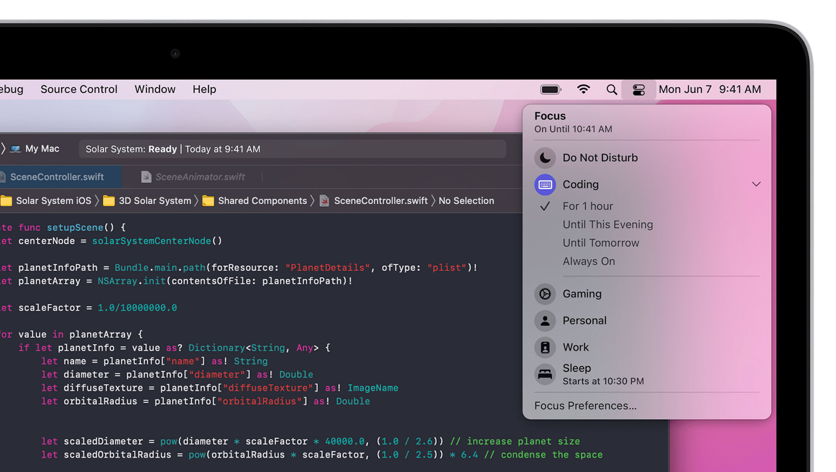Click solarSystemCenterNode call in code
The width and height of the screenshot is (836, 472).
152,241
